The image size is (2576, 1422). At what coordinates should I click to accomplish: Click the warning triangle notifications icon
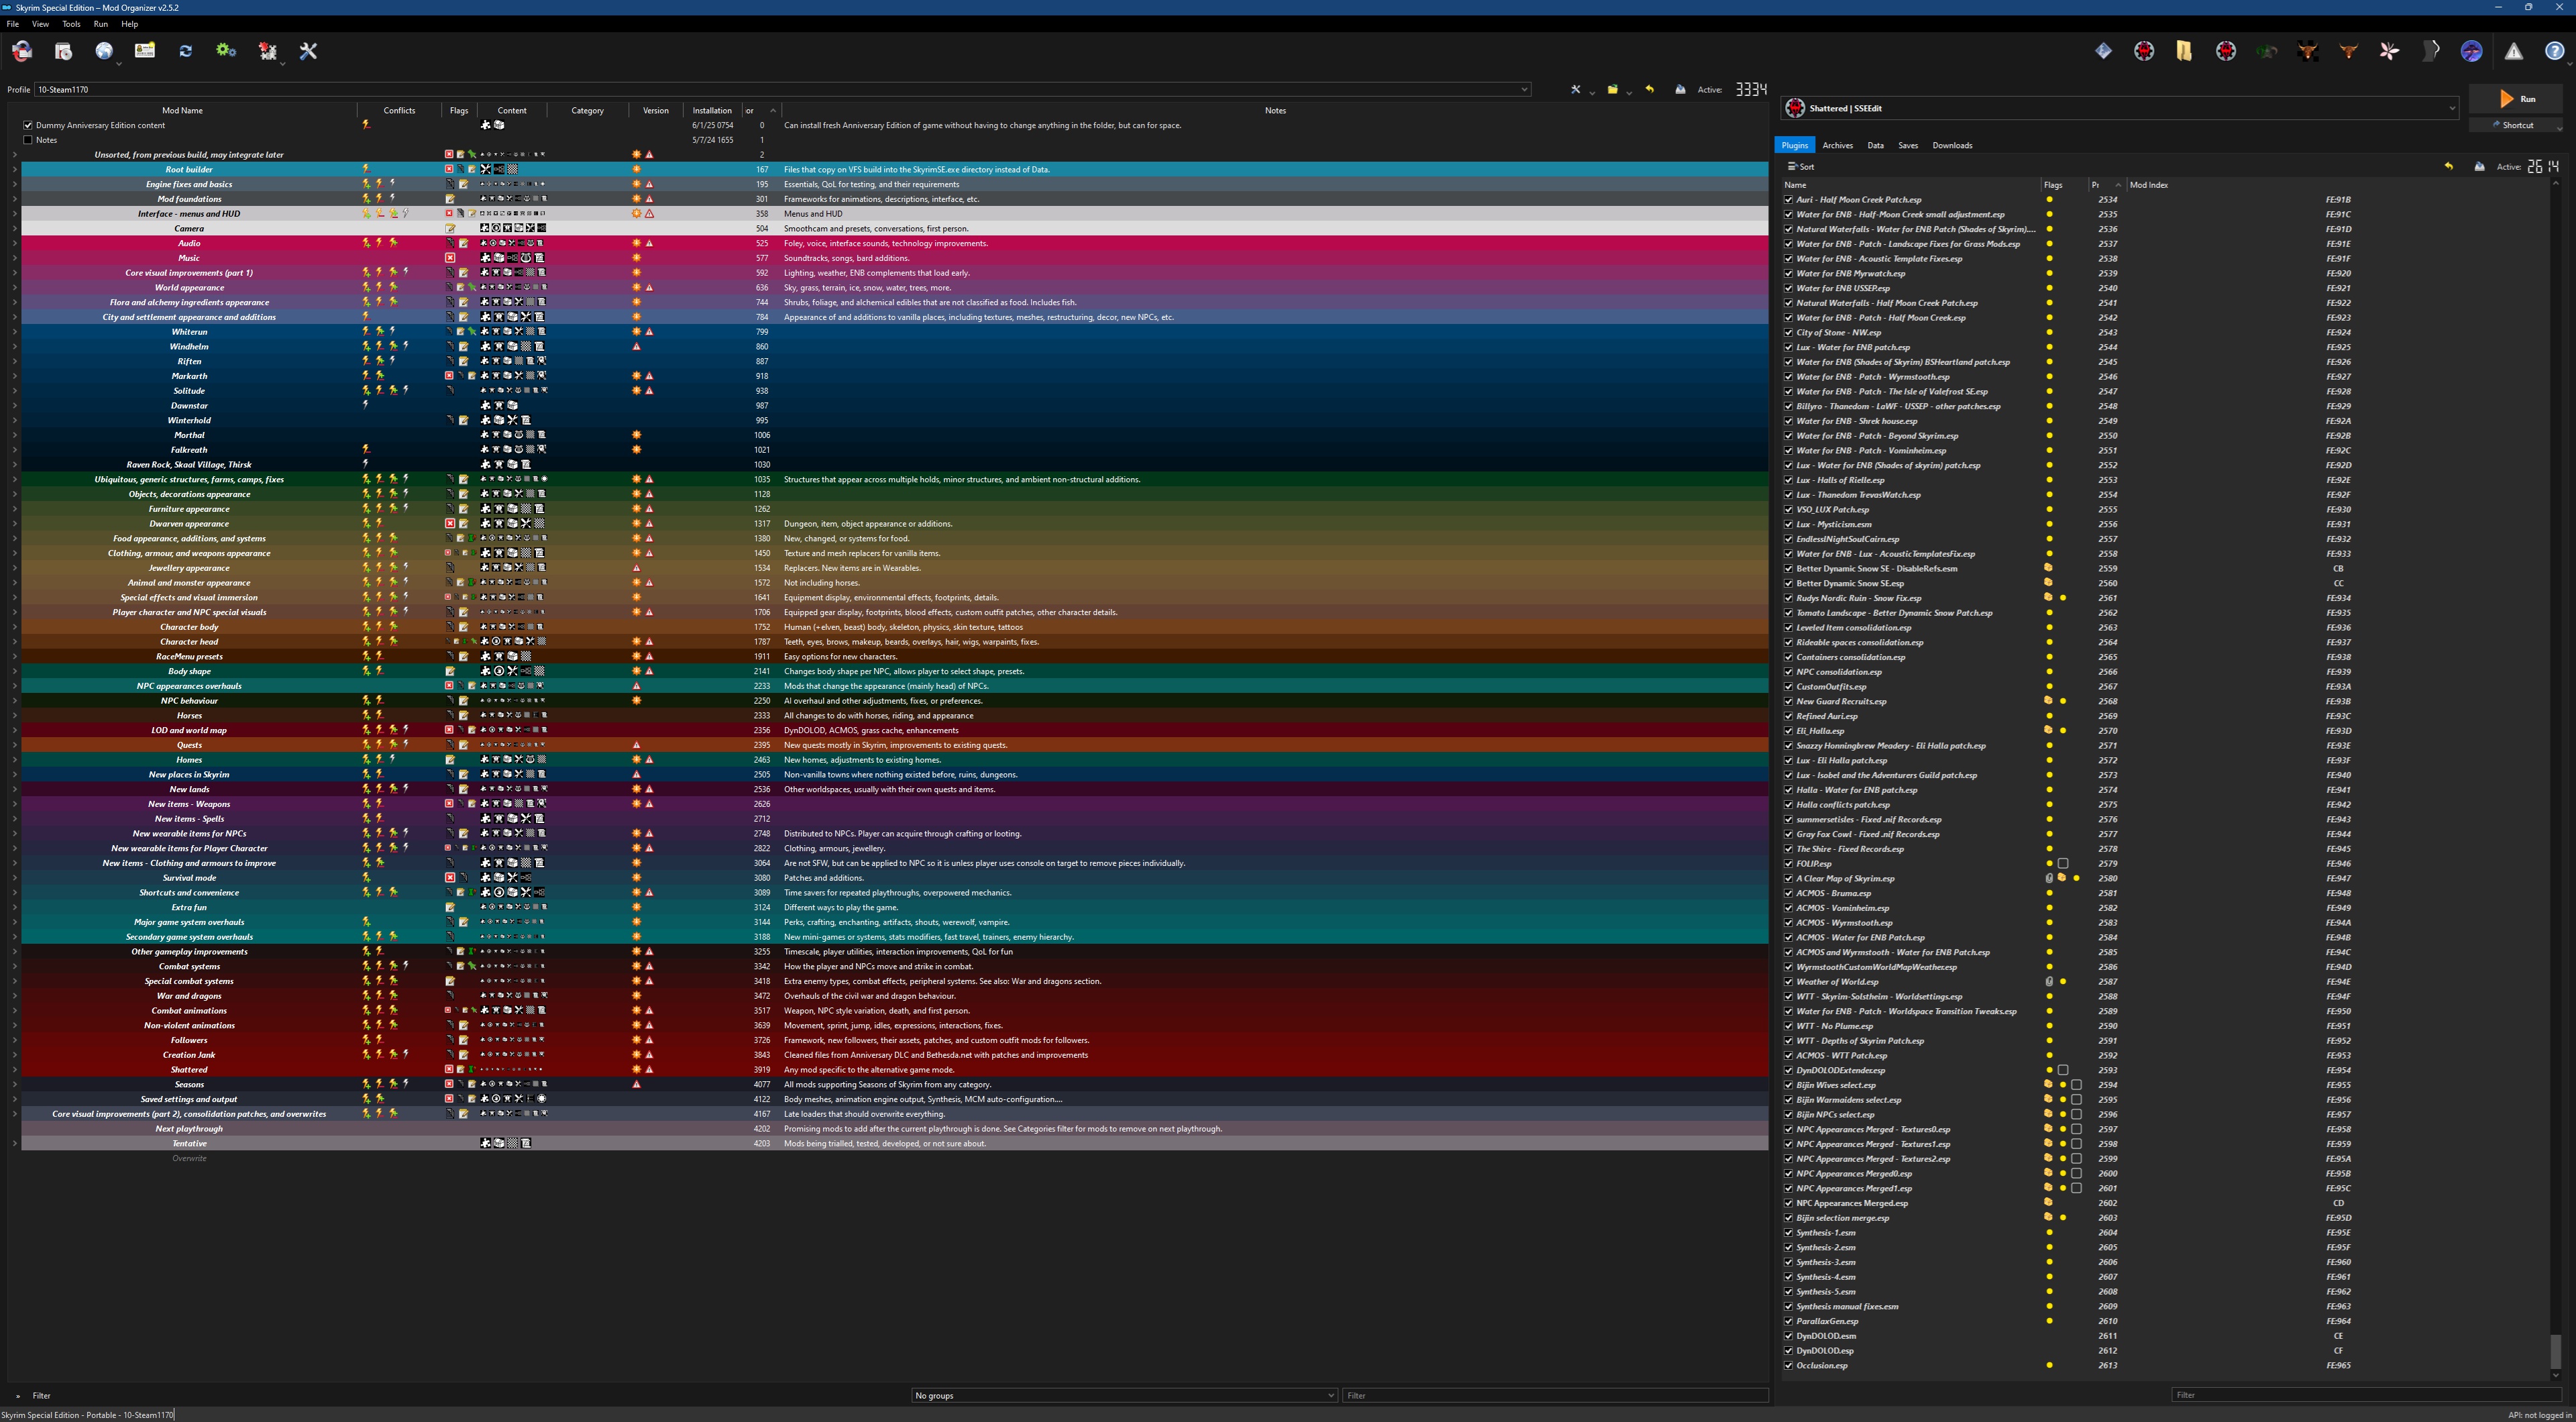click(2513, 51)
